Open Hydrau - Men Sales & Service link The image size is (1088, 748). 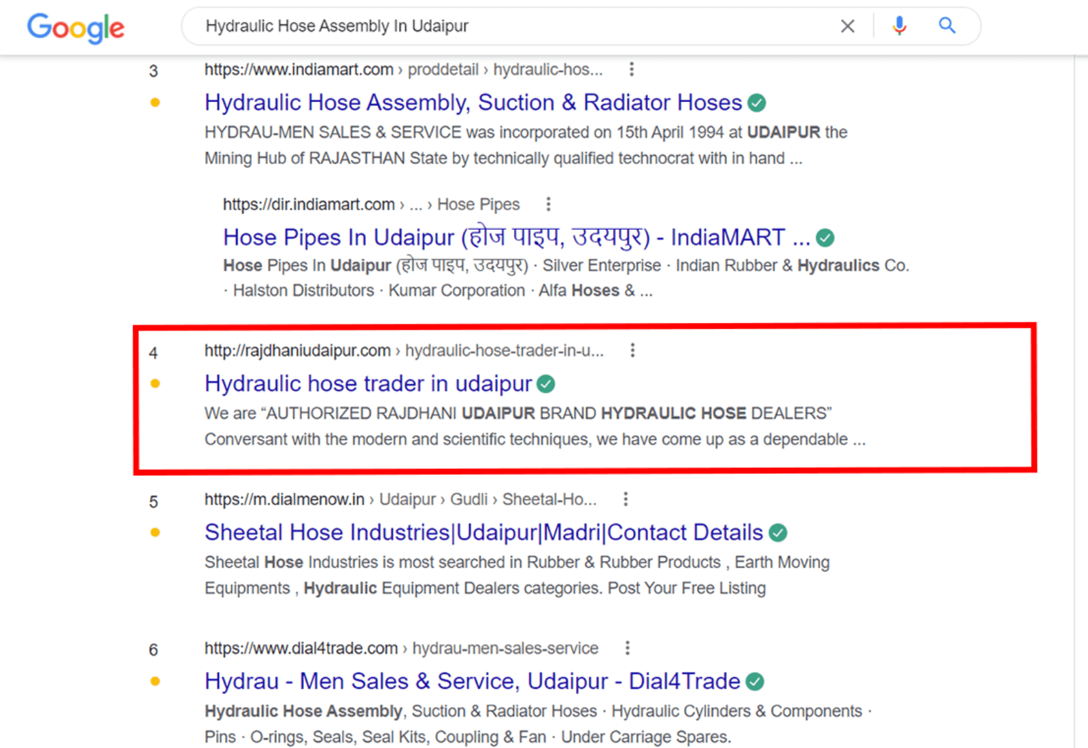(472, 681)
